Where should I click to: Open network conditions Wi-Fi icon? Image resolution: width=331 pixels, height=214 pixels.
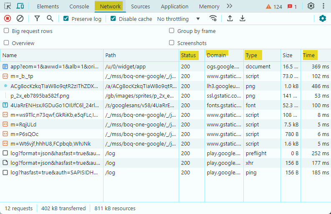213,18
